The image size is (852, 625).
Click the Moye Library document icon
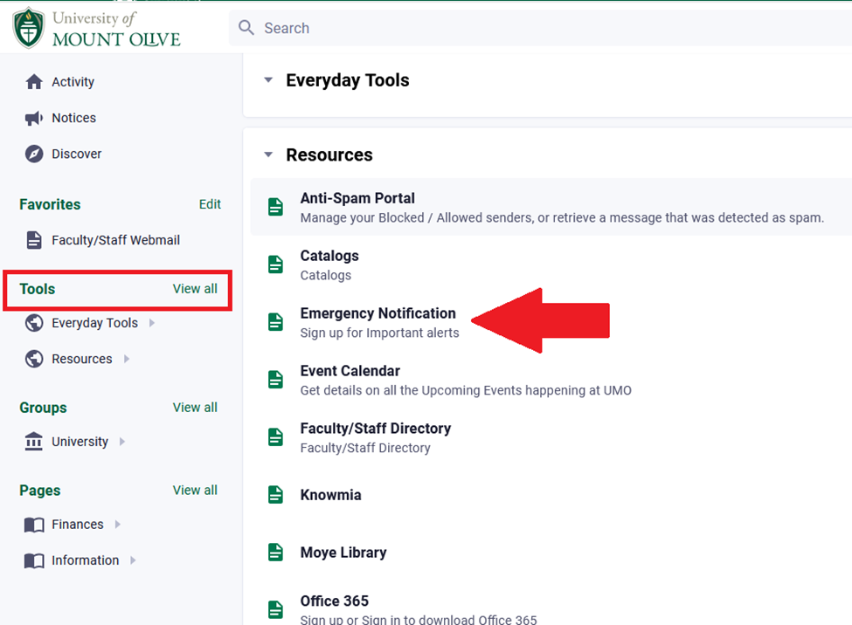pyautogui.click(x=275, y=553)
